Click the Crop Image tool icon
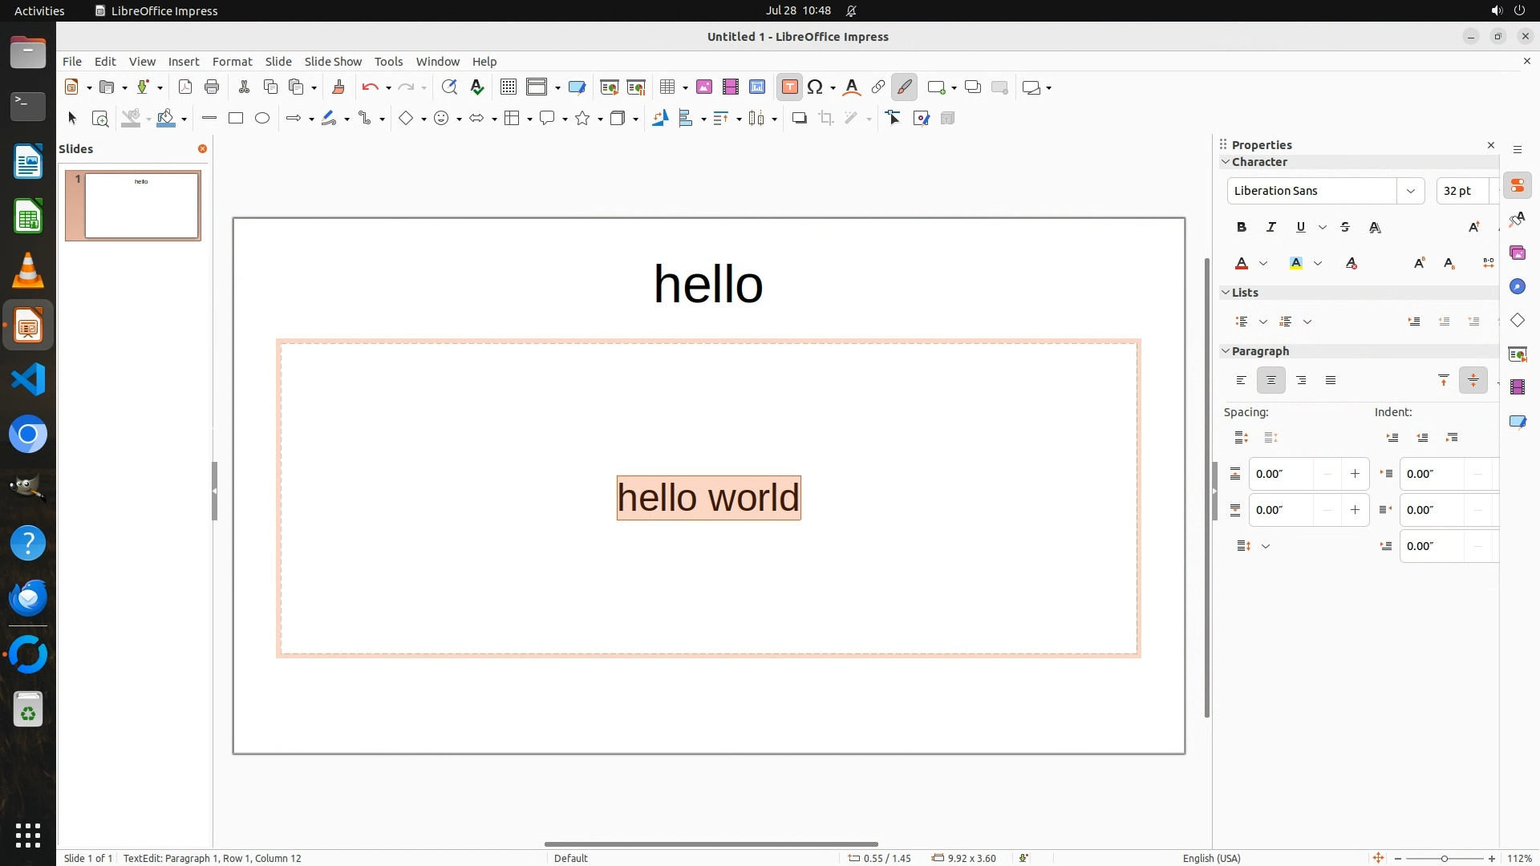Image resolution: width=1540 pixels, height=866 pixels. click(826, 119)
